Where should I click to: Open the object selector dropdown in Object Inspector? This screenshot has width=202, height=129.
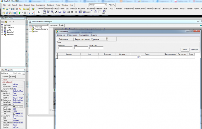(24, 73)
